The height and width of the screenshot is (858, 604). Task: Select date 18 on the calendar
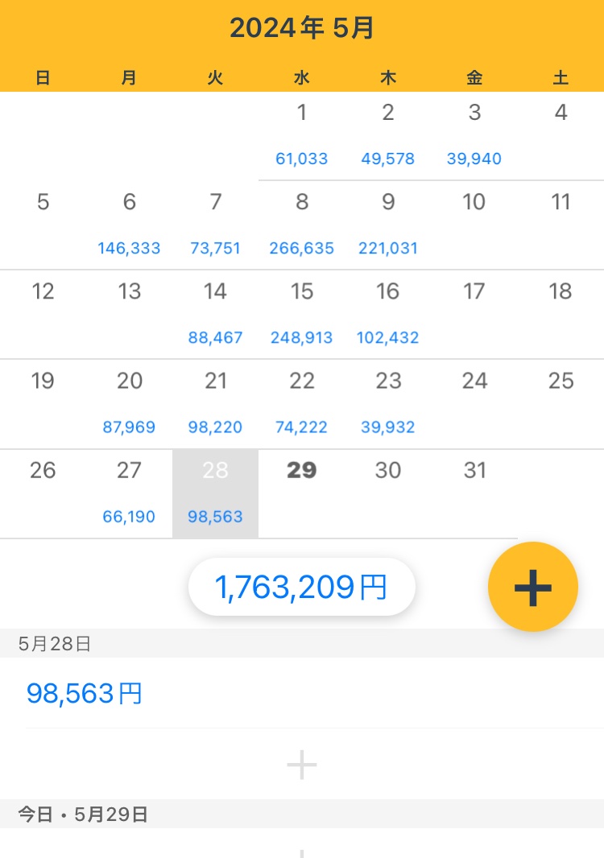(561, 315)
